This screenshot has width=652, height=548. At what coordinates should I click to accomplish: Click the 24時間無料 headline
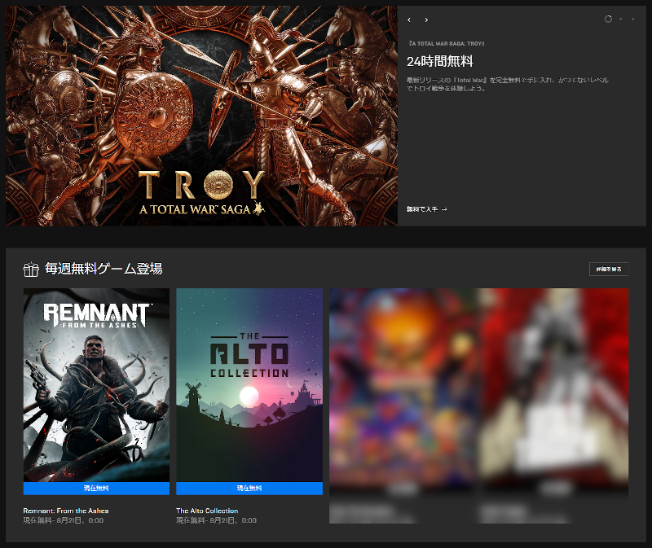[440, 62]
